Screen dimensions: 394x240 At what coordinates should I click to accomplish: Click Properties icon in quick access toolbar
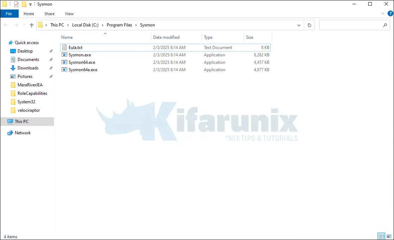click(x=16, y=4)
